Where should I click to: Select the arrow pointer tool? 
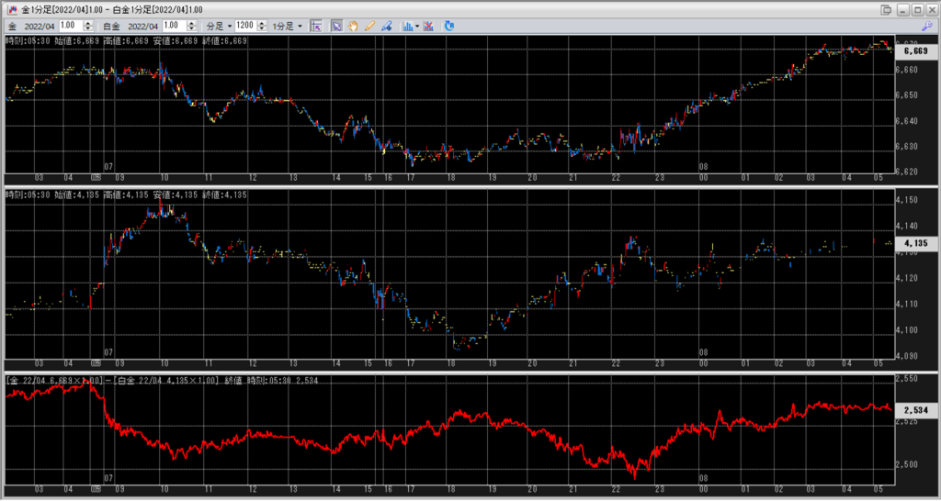click(x=336, y=26)
